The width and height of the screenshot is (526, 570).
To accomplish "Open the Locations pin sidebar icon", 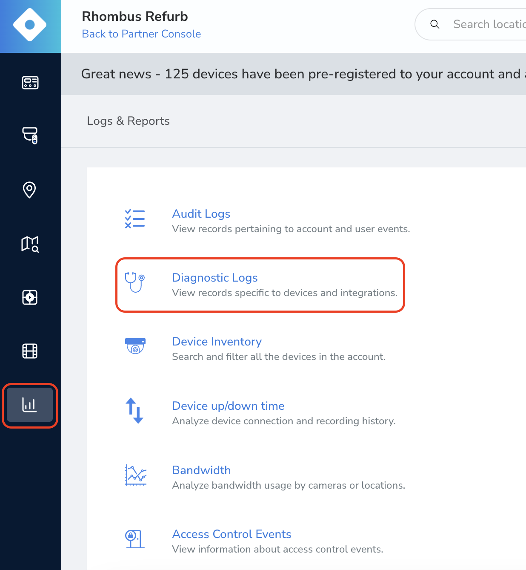I will tap(29, 190).
